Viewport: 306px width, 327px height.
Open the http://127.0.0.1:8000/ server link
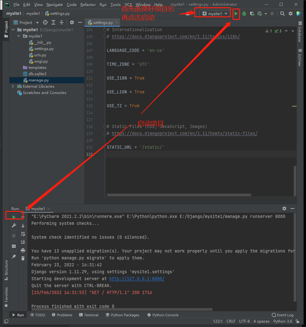tap(137, 279)
